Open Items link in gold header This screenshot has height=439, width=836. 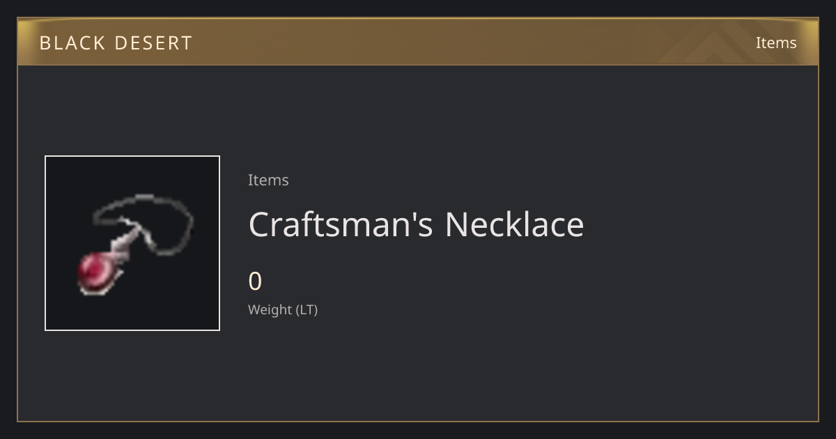776,43
